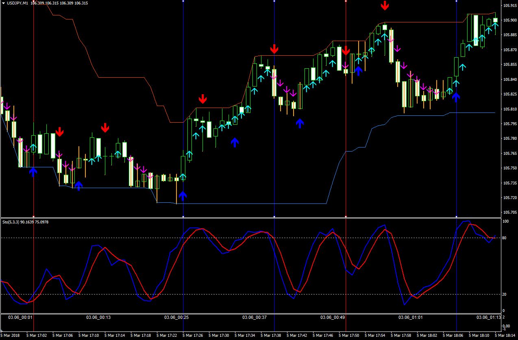Click the 5 Mar 2018 date on time axis

(10, 336)
